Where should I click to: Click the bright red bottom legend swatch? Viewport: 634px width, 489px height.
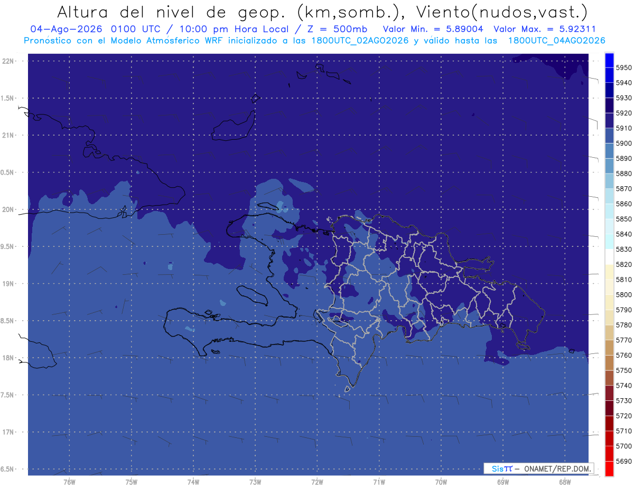point(609,468)
